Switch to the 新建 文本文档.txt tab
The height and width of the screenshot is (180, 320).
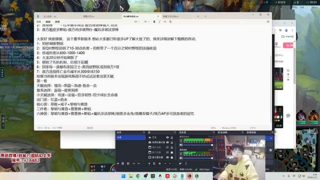[182, 16]
